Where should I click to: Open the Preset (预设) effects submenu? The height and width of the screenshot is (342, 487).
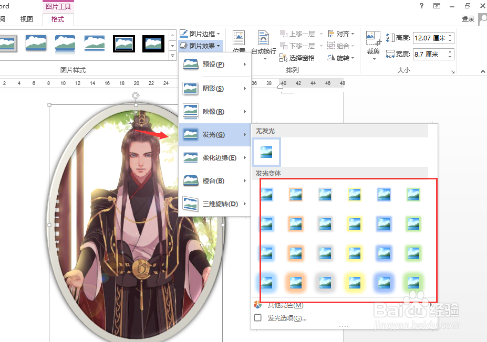click(x=215, y=65)
